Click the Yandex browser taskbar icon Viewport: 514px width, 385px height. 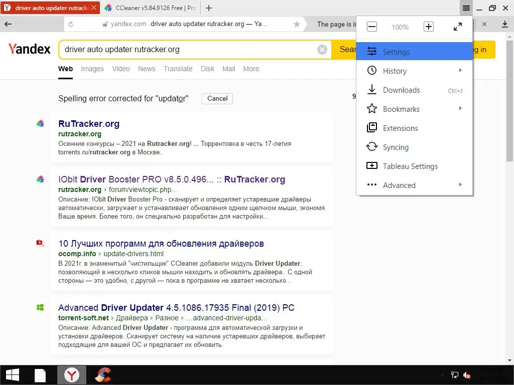[71, 375]
